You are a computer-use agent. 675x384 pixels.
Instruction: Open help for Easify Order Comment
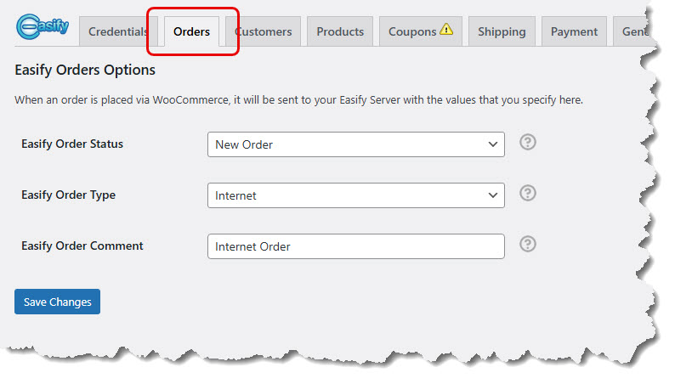528,244
